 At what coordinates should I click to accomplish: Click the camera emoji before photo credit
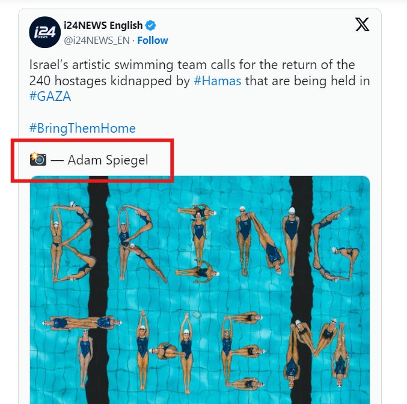(38, 159)
